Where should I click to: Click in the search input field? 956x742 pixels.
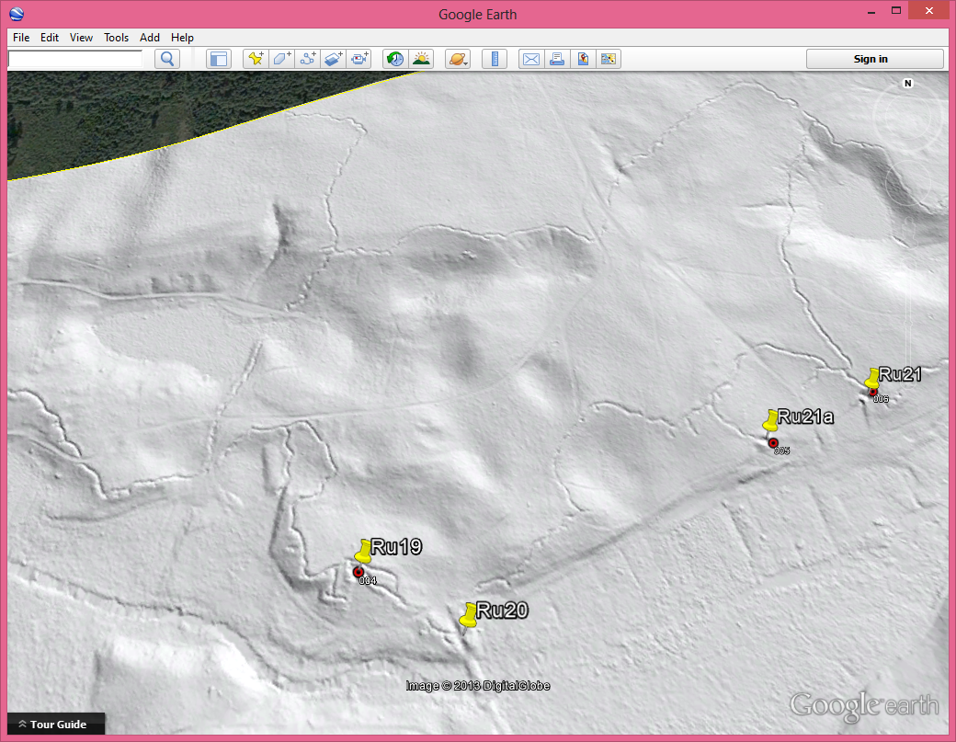[74, 59]
